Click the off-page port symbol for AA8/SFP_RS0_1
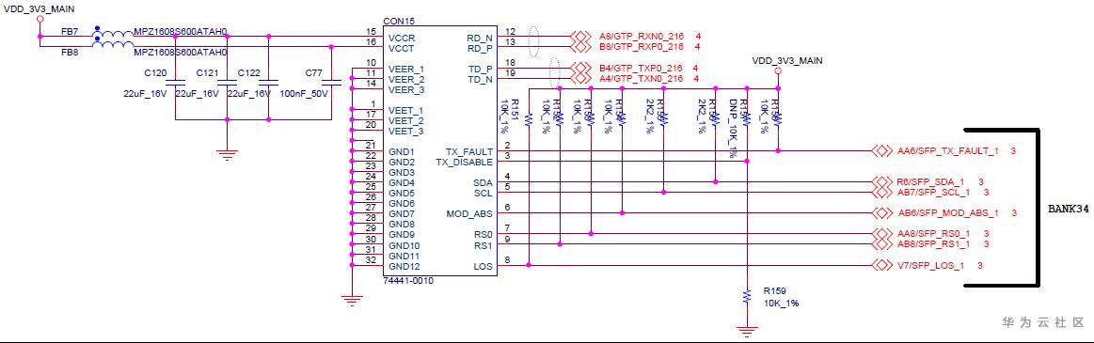Screen dimensions: 1094x343 click(x=882, y=234)
